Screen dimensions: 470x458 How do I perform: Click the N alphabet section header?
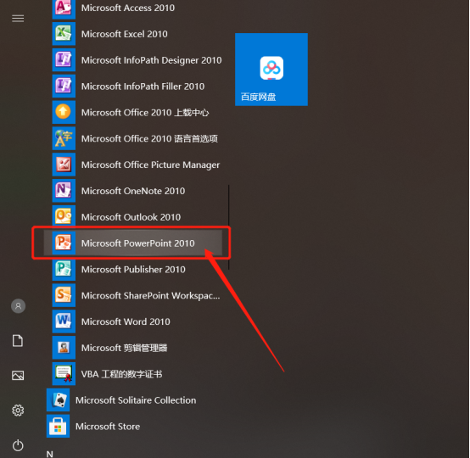(49, 454)
